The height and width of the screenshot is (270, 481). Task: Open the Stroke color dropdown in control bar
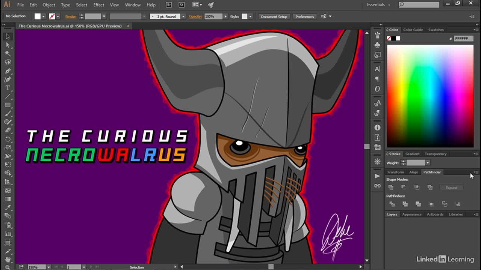58,16
